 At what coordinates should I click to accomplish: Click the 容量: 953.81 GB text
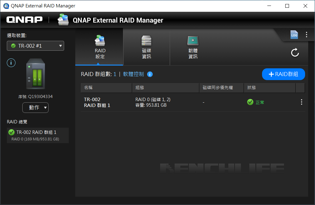point(151,105)
